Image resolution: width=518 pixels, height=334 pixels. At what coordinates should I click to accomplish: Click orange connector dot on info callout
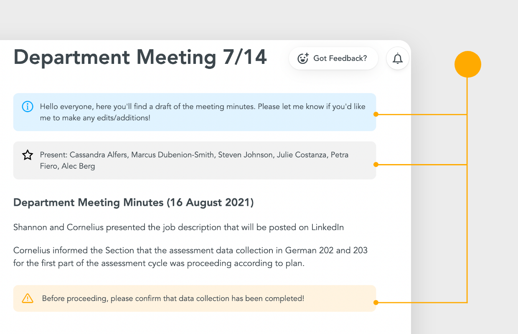[376, 114]
